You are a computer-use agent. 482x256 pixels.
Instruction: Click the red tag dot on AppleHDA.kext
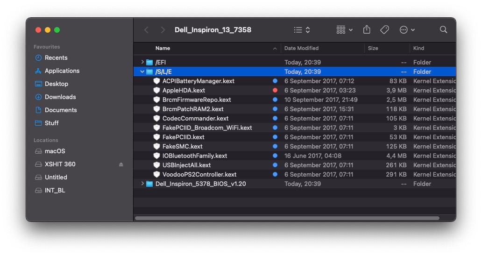tap(275, 90)
